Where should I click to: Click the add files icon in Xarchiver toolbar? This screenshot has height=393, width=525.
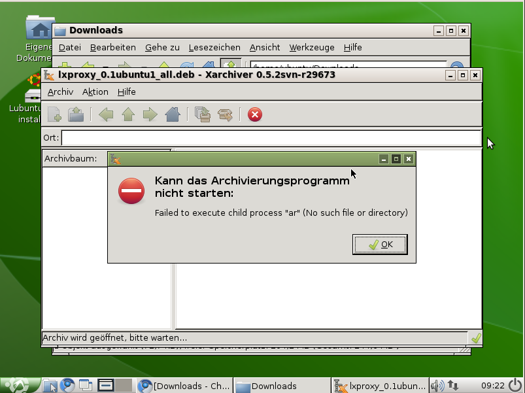click(203, 114)
